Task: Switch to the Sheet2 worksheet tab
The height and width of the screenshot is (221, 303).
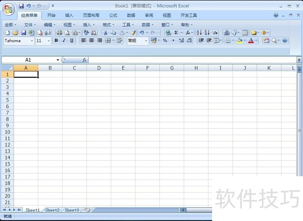Action: coord(52,210)
